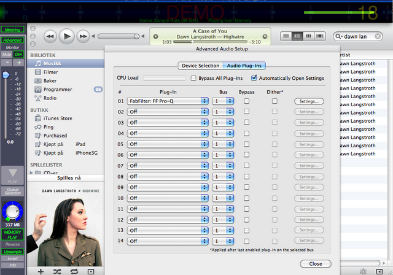Open the Bus dropdown for slot 10
This screenshot has height=275, width=393.
tap(223, 198)
